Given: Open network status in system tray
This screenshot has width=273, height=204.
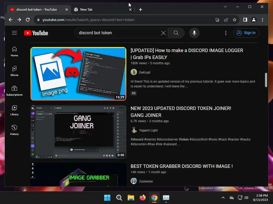Looking at the screenshot, I should [x=240, y=198].
